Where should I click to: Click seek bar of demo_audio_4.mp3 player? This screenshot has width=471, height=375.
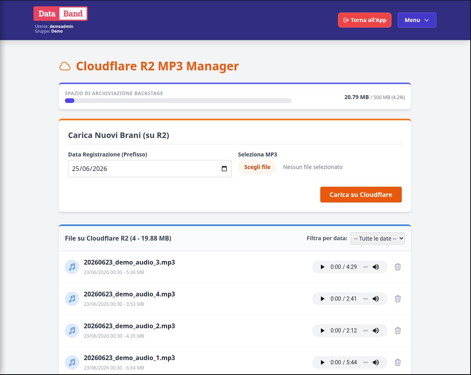[366, 299]
